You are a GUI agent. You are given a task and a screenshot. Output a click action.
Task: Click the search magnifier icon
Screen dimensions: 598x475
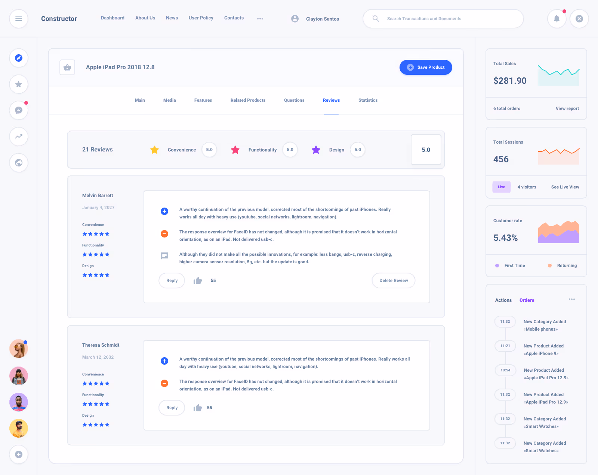pos(376,18)
